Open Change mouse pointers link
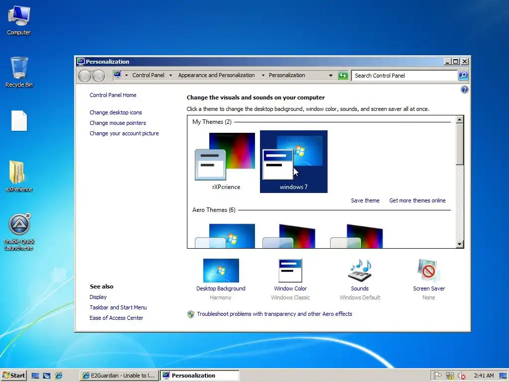 (117, 123)
